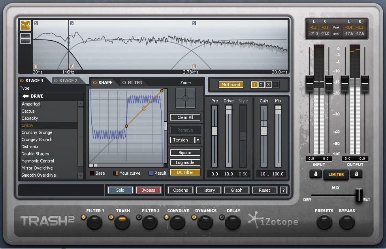Click the Dry/Wet mix slider handle
386x249 pixels.
359,195
